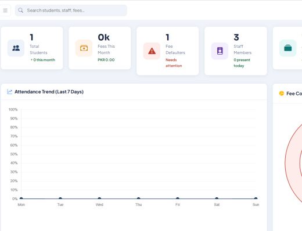Screen dimensions: 302x231
Task: Click the magnifying glass search icon
Action: pyautogui.click(x=20, y=10)
